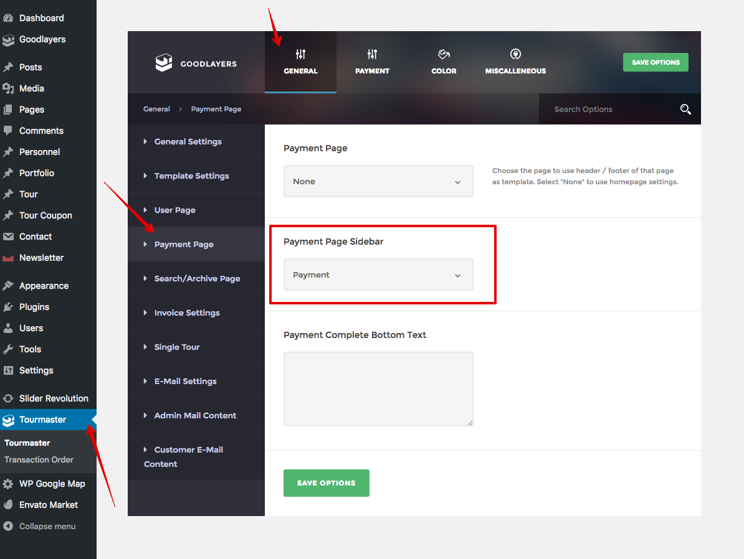
Task: Click the Slider Revolution refresh icon
Action: [8, 398]
